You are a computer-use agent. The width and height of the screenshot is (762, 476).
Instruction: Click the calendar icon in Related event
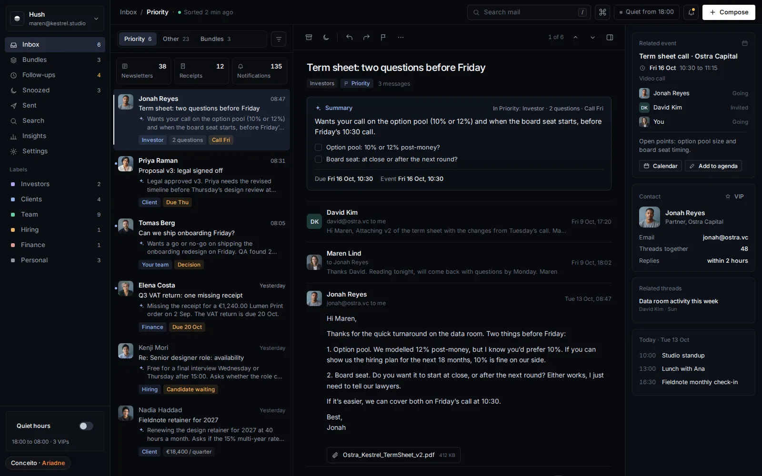[x=745, y=43]
